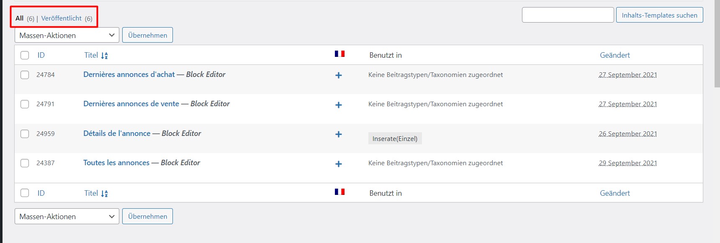720x243 pixels.
Task: Open the bottom Massen-Aktionen dropdown
Action: 67,216
